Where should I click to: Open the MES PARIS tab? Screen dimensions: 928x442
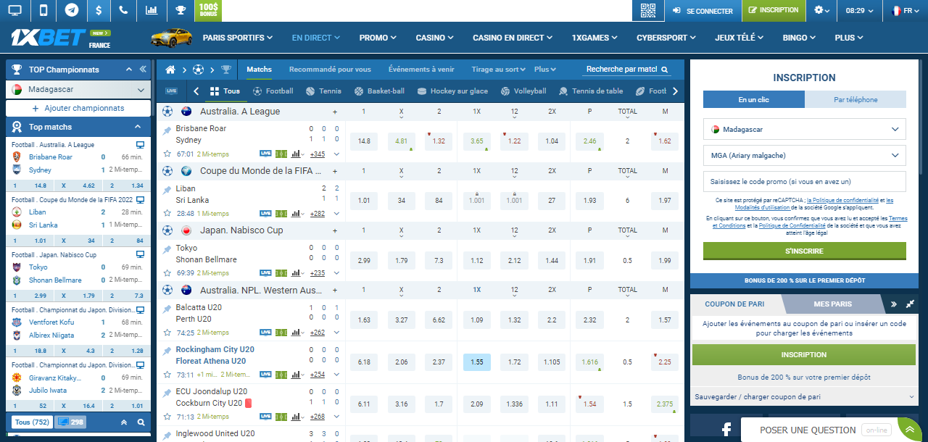pos(833,304)
